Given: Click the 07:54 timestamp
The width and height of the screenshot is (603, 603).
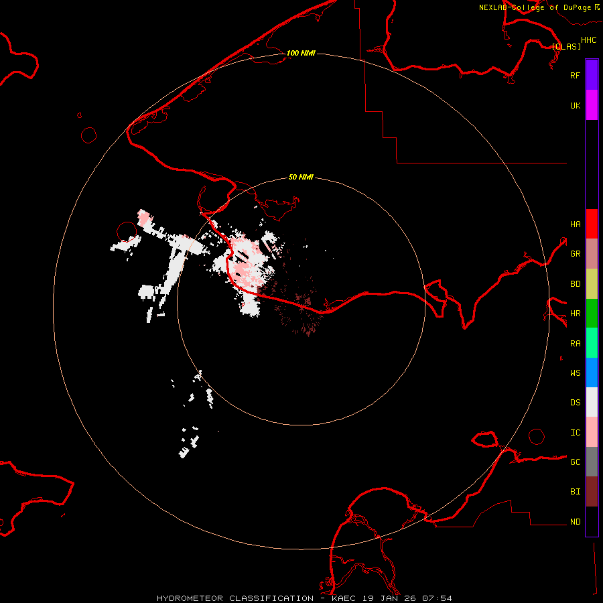Looking at the screenshot, I should [437, 598].
